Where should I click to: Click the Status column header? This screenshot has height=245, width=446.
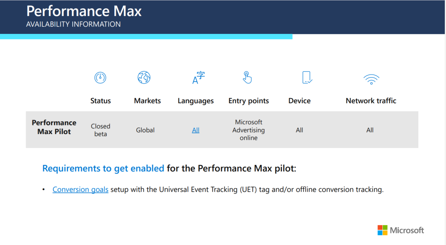(100, 101)
